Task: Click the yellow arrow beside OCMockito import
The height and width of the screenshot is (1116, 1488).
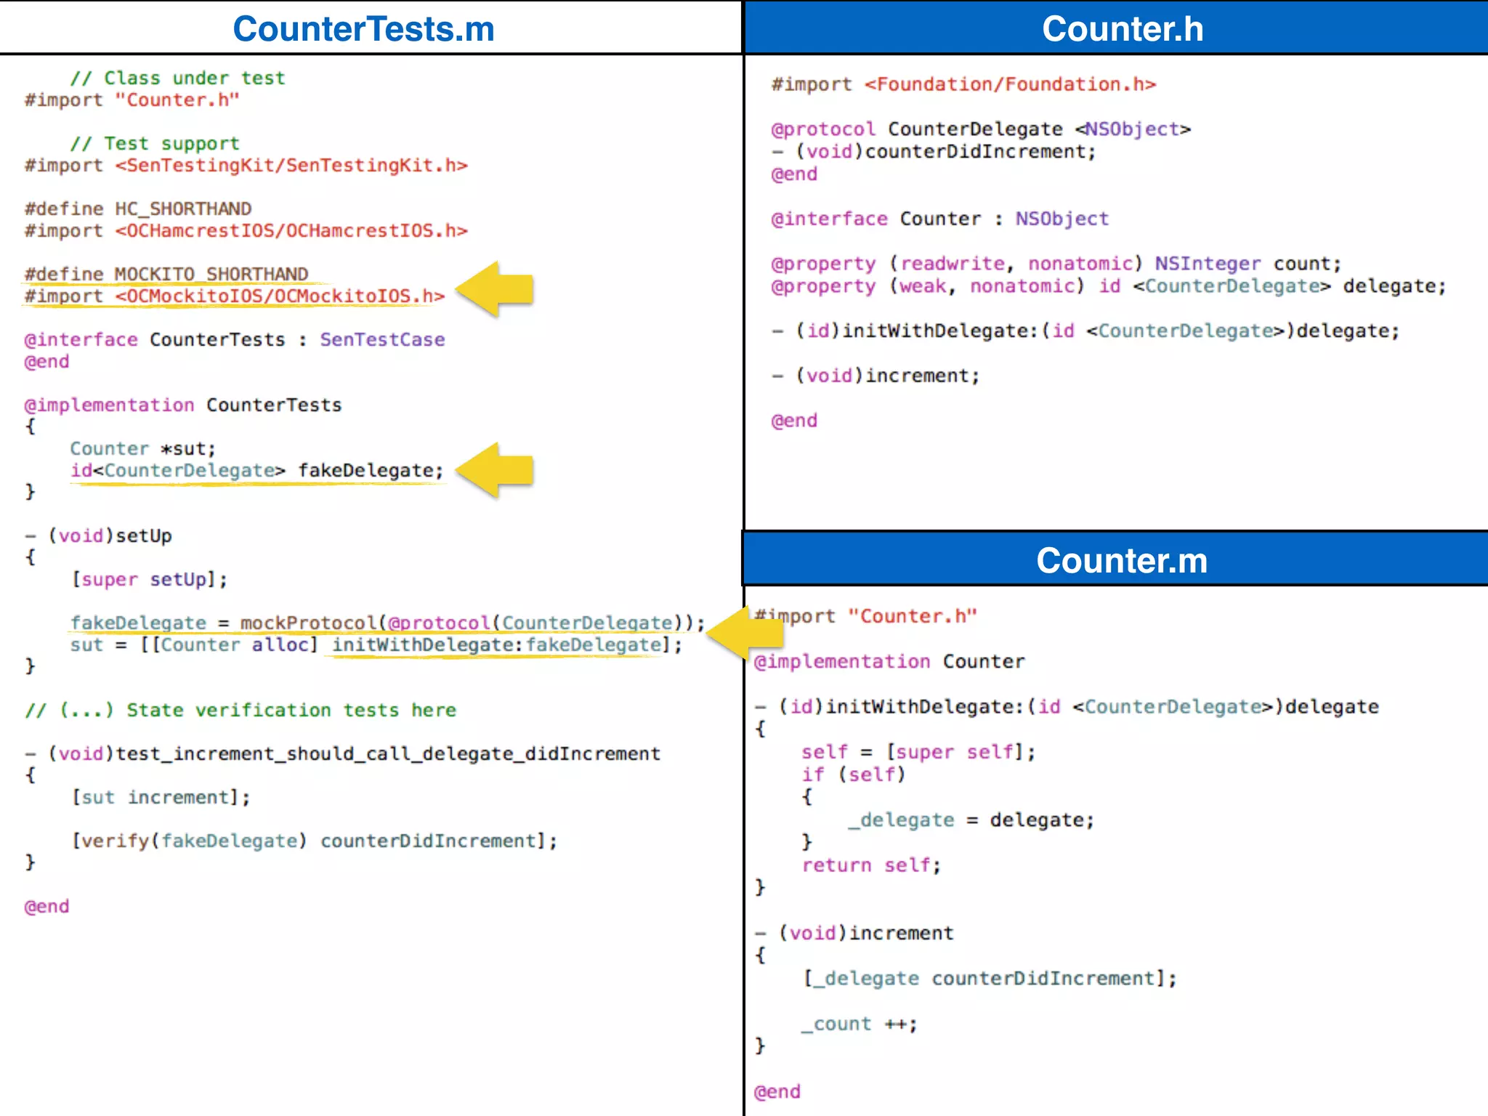Action: tap(498, 289)
